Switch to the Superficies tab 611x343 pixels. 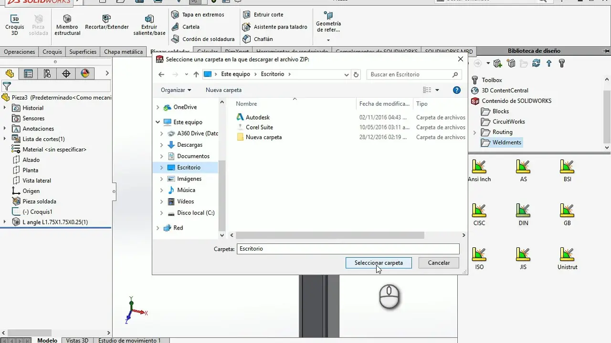pos(83,51)
